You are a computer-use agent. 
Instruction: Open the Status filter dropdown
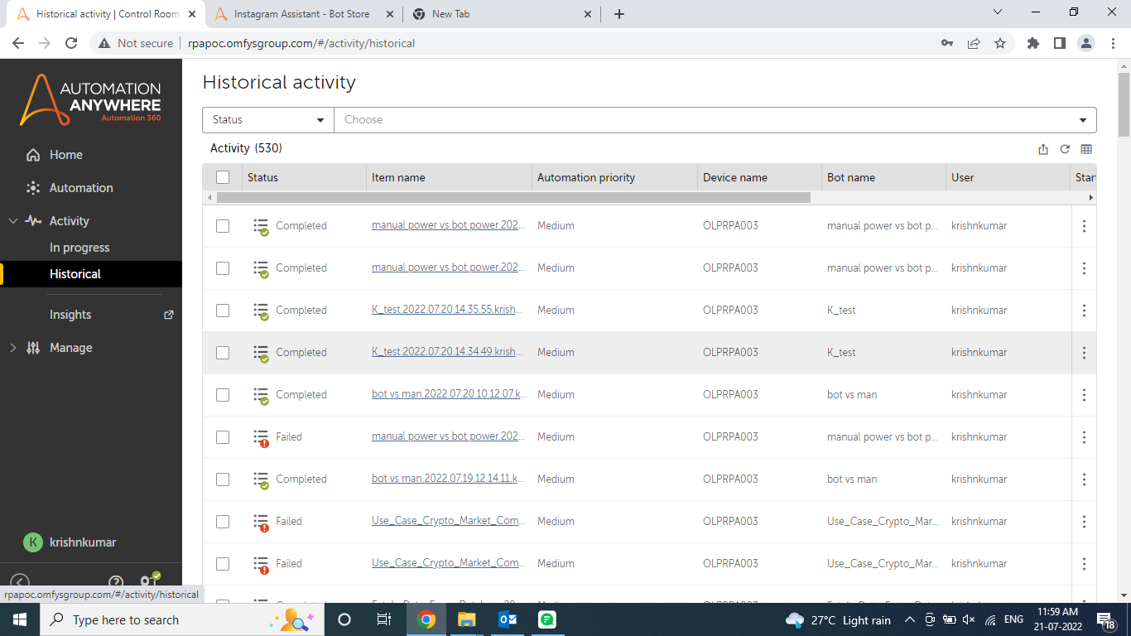pos(267,120)
